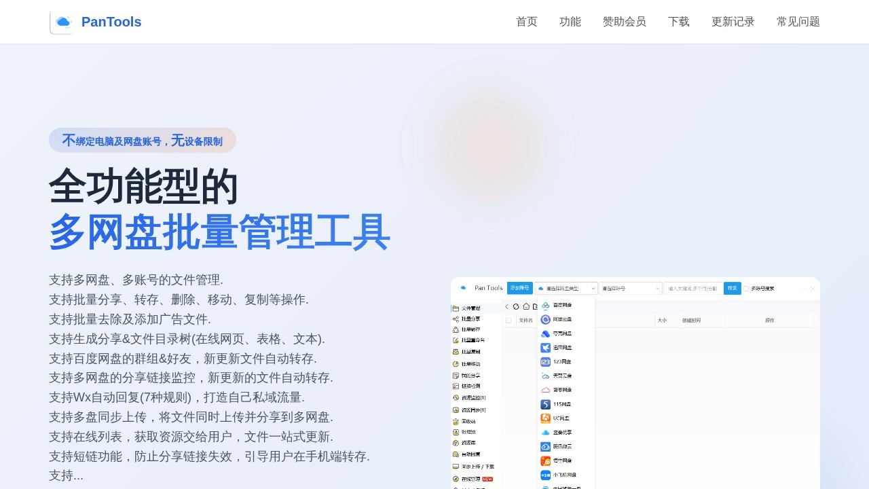Screen dimensions: 869x489
Task: Click the PanTools cloud logo icon
Action: click(62, 22)
